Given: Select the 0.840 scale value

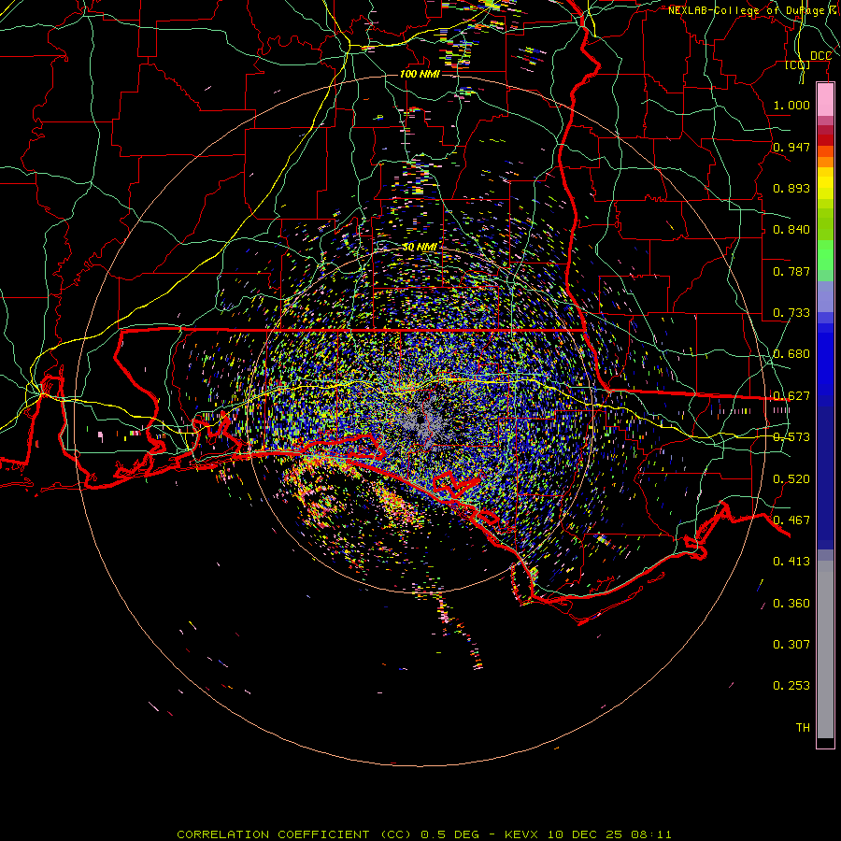Looking at the screenshot, I should point(791,230).
